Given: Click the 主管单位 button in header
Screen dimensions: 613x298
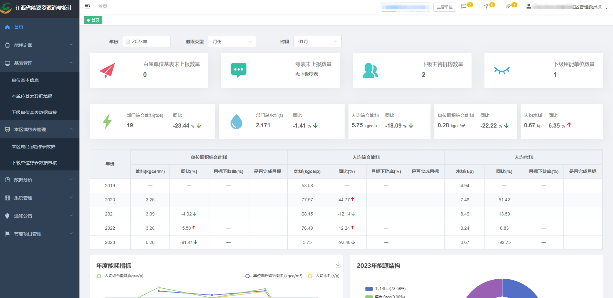Looking at the screenshot, I should click(x=445, y=7).
